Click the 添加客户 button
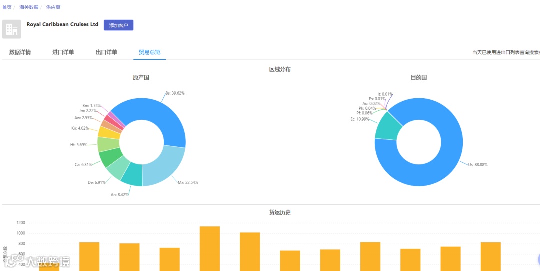The image size is (540, 271). [119, 25]
